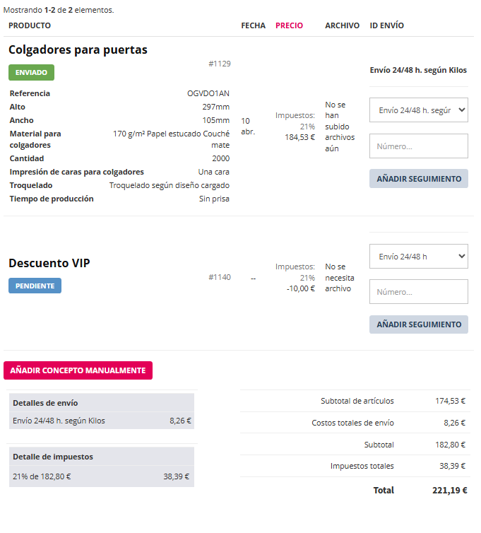
Task: Expand shipping dropdown for Colgadores para puertas
Action: [418, 110]
